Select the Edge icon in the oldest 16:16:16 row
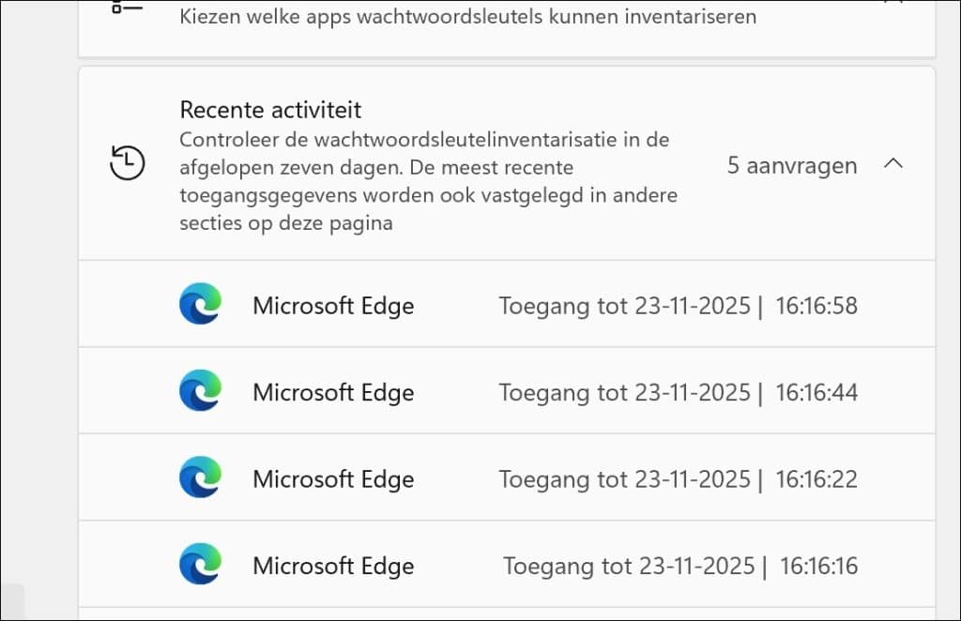Image resolution: width=961 pixels, height=621 pixels. point(197,566)
